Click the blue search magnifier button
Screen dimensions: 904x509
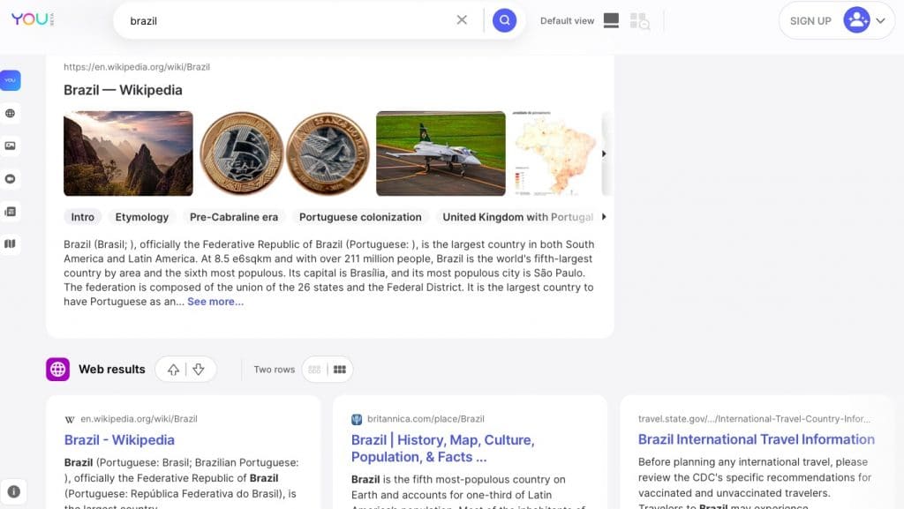[x=504, y=20]
